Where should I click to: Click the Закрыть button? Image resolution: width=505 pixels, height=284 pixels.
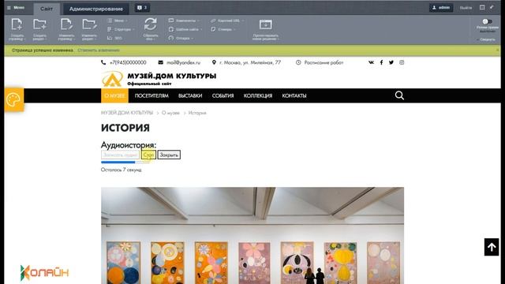pyautogui.click(x=169, y=155)
